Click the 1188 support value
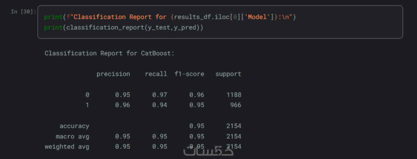The image size is (417, 159). click(x=234, y=95)
